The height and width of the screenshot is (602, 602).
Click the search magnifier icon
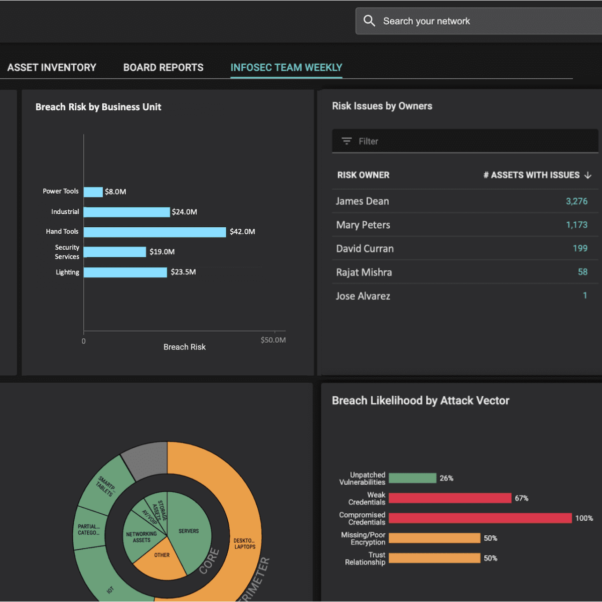[x=369, y=21]
